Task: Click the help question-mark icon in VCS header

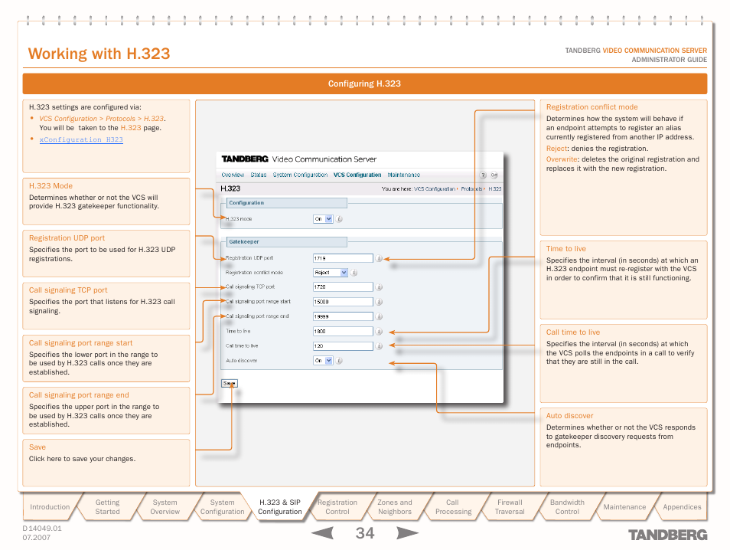Action: coord(483,175)
